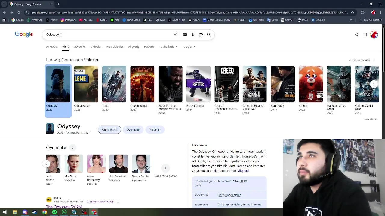Open the Kick bookmark

pos(115,20)
